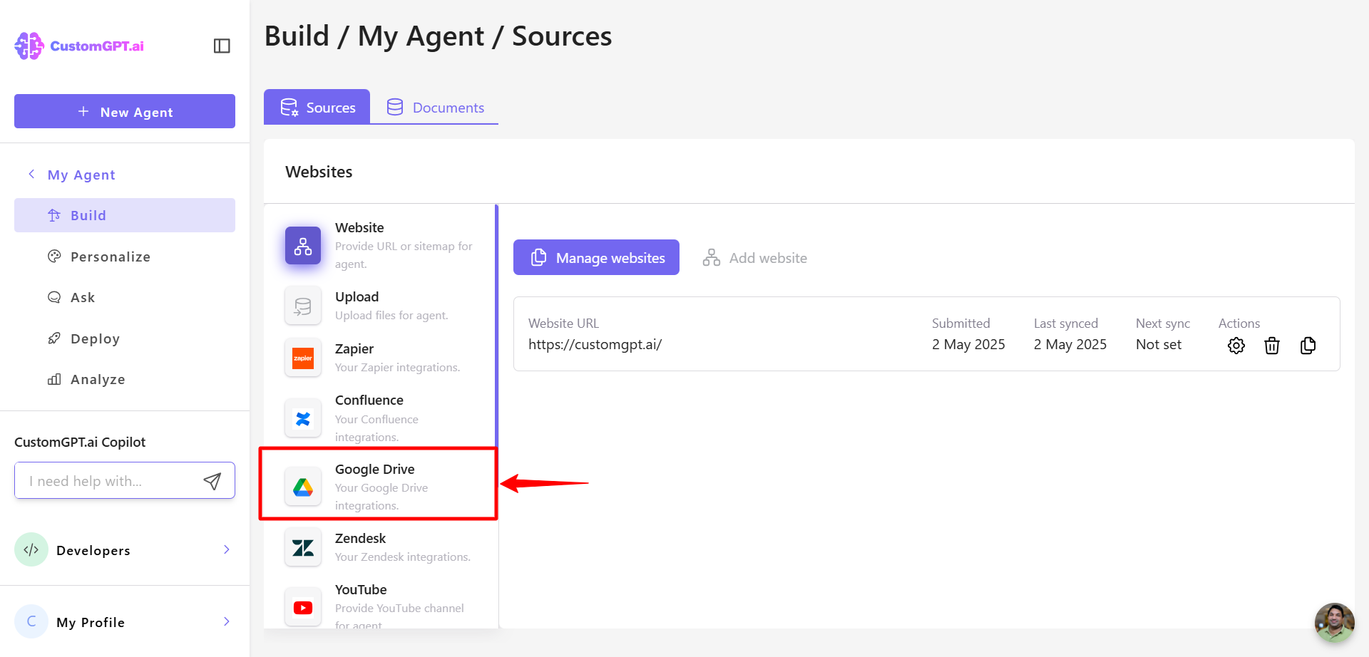Collapse the sidebar panel icon

point(222,46)
